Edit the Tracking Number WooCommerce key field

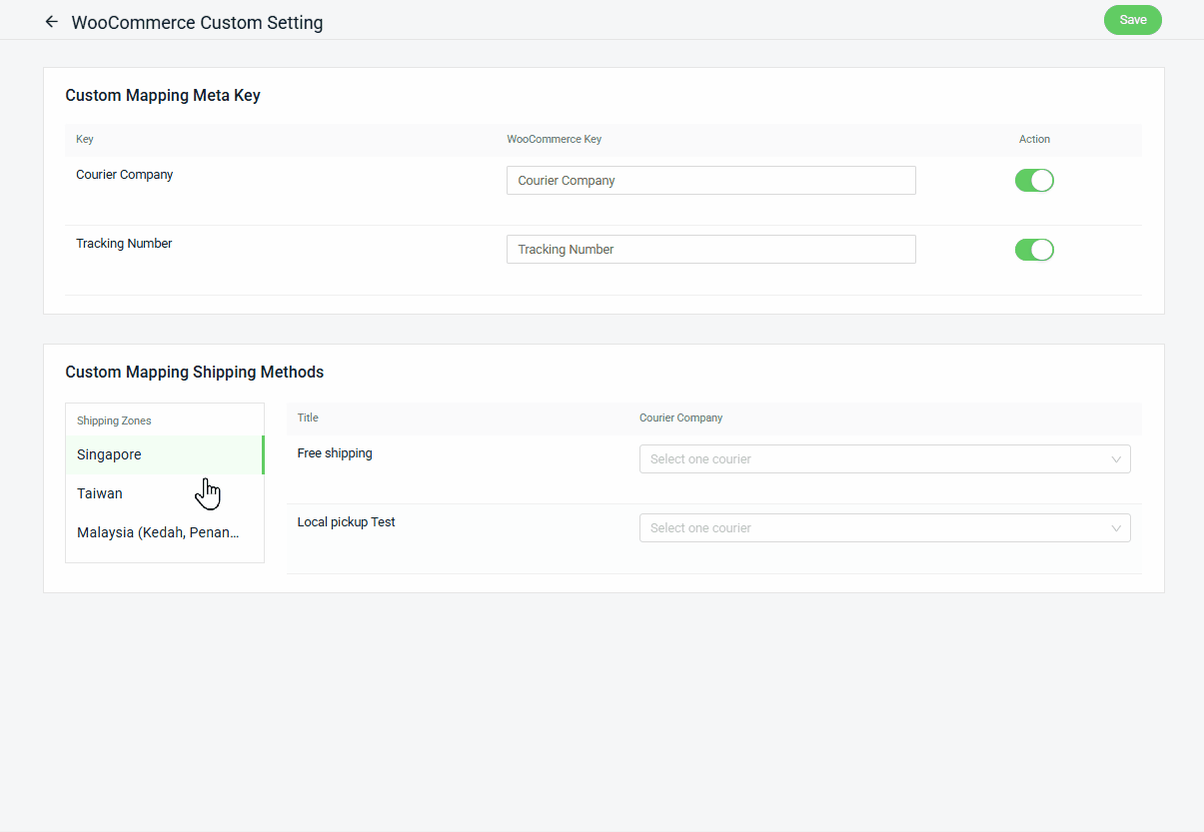tap(710, 250)
